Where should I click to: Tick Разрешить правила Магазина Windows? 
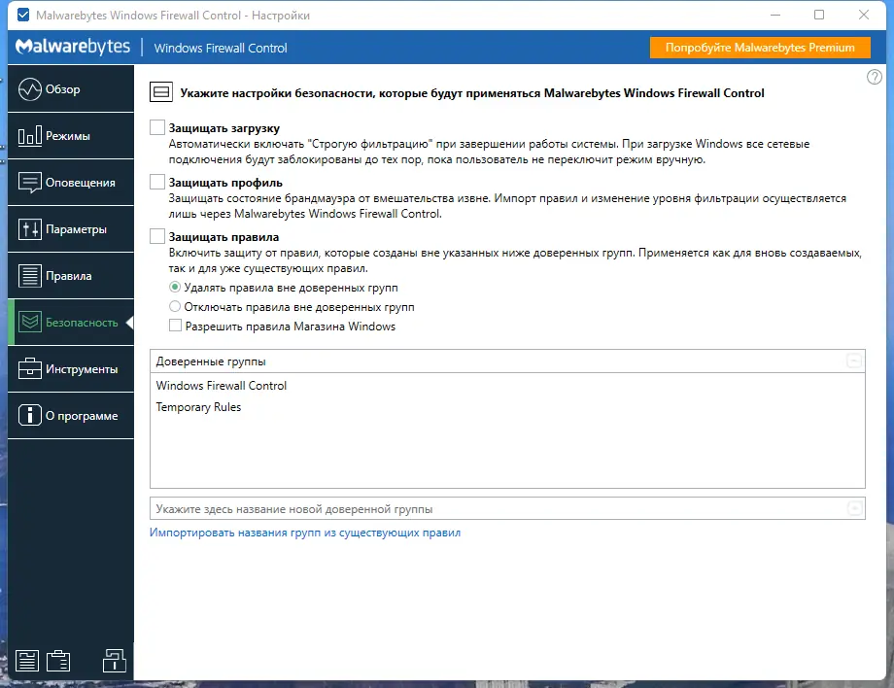coord(176,326)
